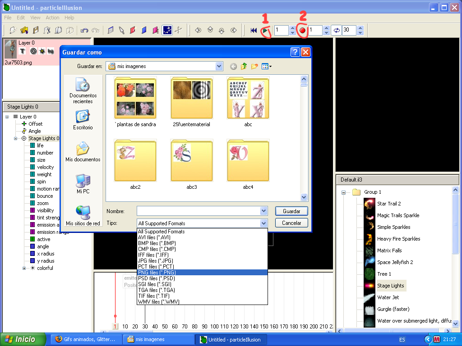Toggle the bg icon on Layer 0
This screenshot has width=462, height=346.
coord(51,51)
